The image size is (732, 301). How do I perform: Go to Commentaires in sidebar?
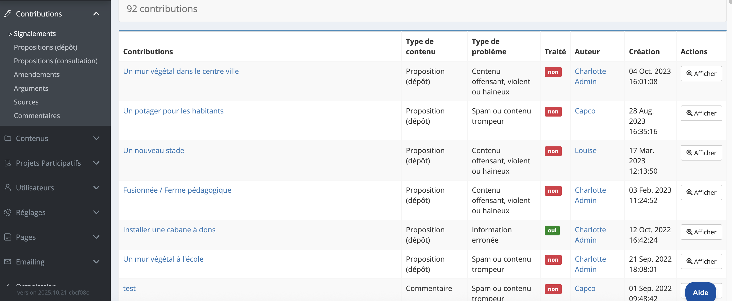[x=37, y=116]
